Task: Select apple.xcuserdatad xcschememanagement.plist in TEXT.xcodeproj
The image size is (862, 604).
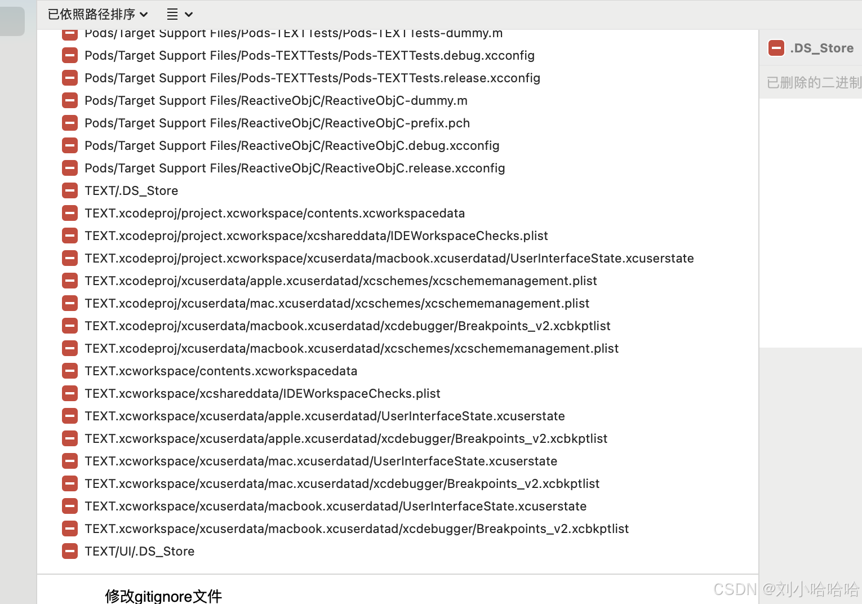Action: pos(340,281)
